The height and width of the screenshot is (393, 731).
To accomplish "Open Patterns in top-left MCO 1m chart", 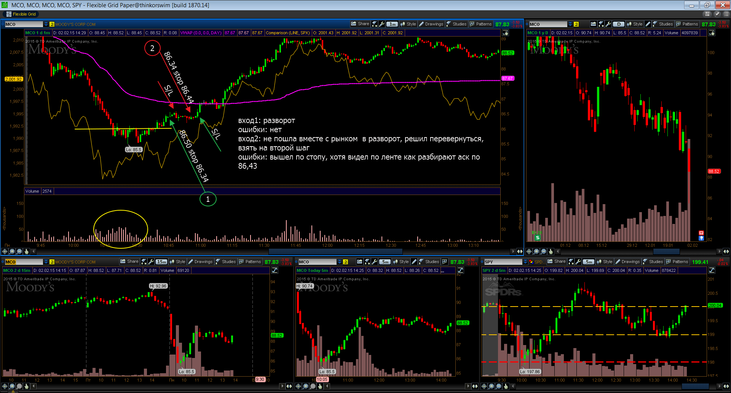I will coord(480,24).
